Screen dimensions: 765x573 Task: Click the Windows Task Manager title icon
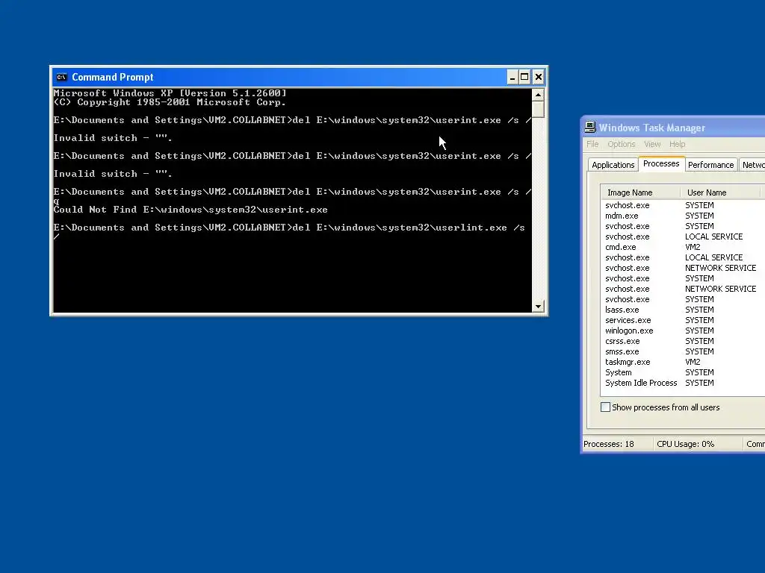tap(590, 127)
